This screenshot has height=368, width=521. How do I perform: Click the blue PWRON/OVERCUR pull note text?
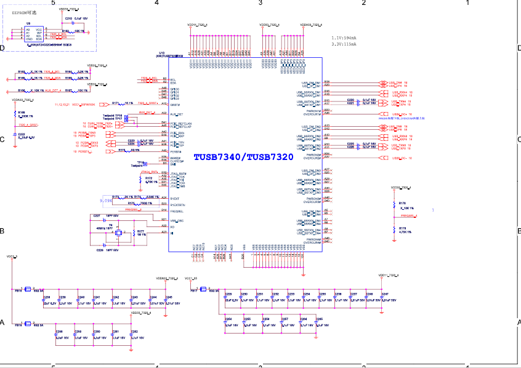(402, 118)
